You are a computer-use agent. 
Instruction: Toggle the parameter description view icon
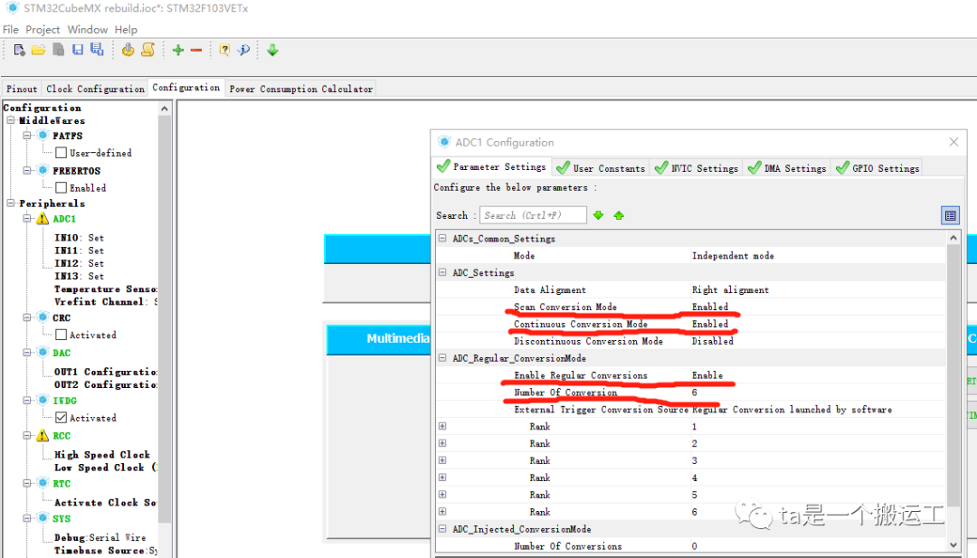point(950,215)
